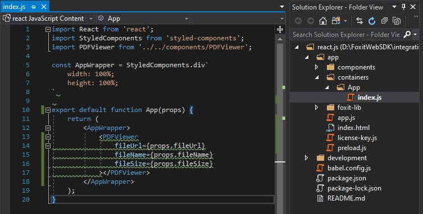Open the rightmost empty navigation dropdown
The image size is (423, 214).
(282, 18)
